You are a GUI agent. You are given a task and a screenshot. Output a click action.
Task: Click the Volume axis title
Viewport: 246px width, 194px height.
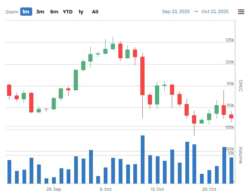click(x=241, y=155)
